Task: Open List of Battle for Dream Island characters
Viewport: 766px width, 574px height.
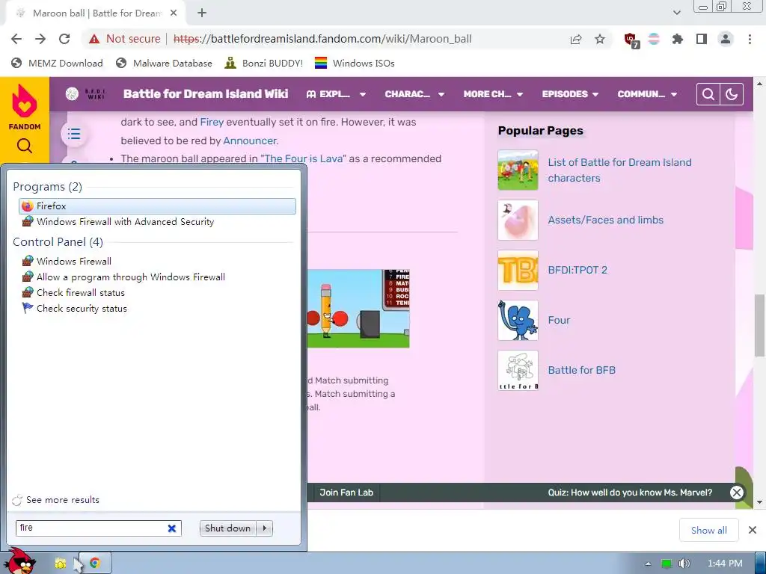Action: (x=619, y=170)
